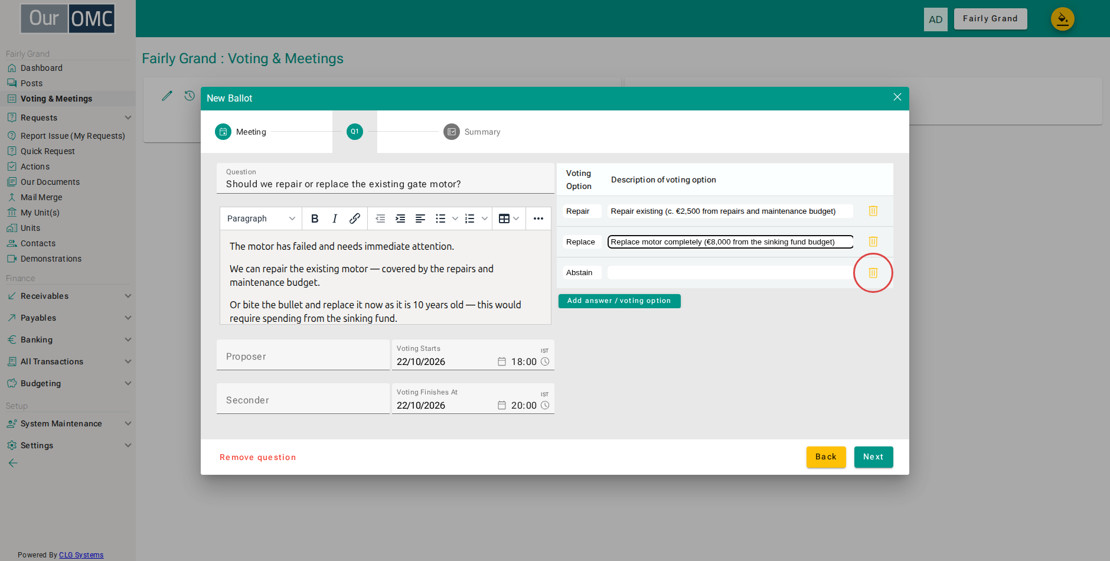Jump to the Summary step

coord(472,132)
